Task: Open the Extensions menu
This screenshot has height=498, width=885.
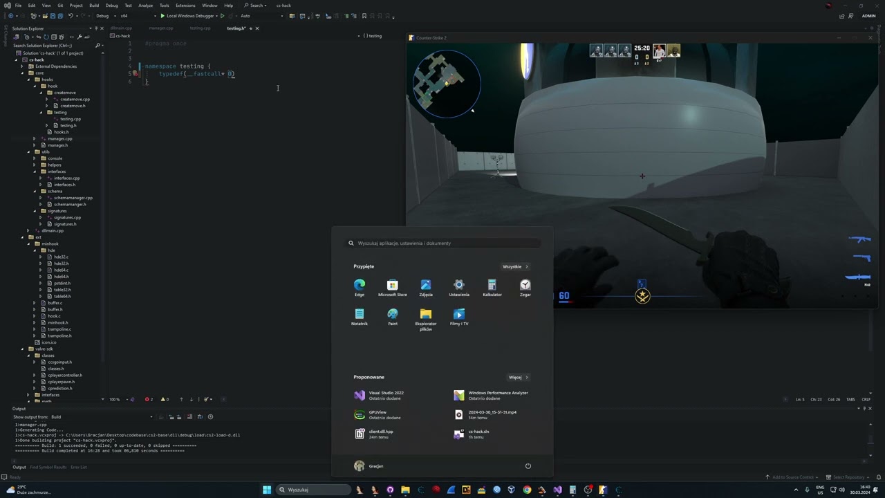Action: 185,6
